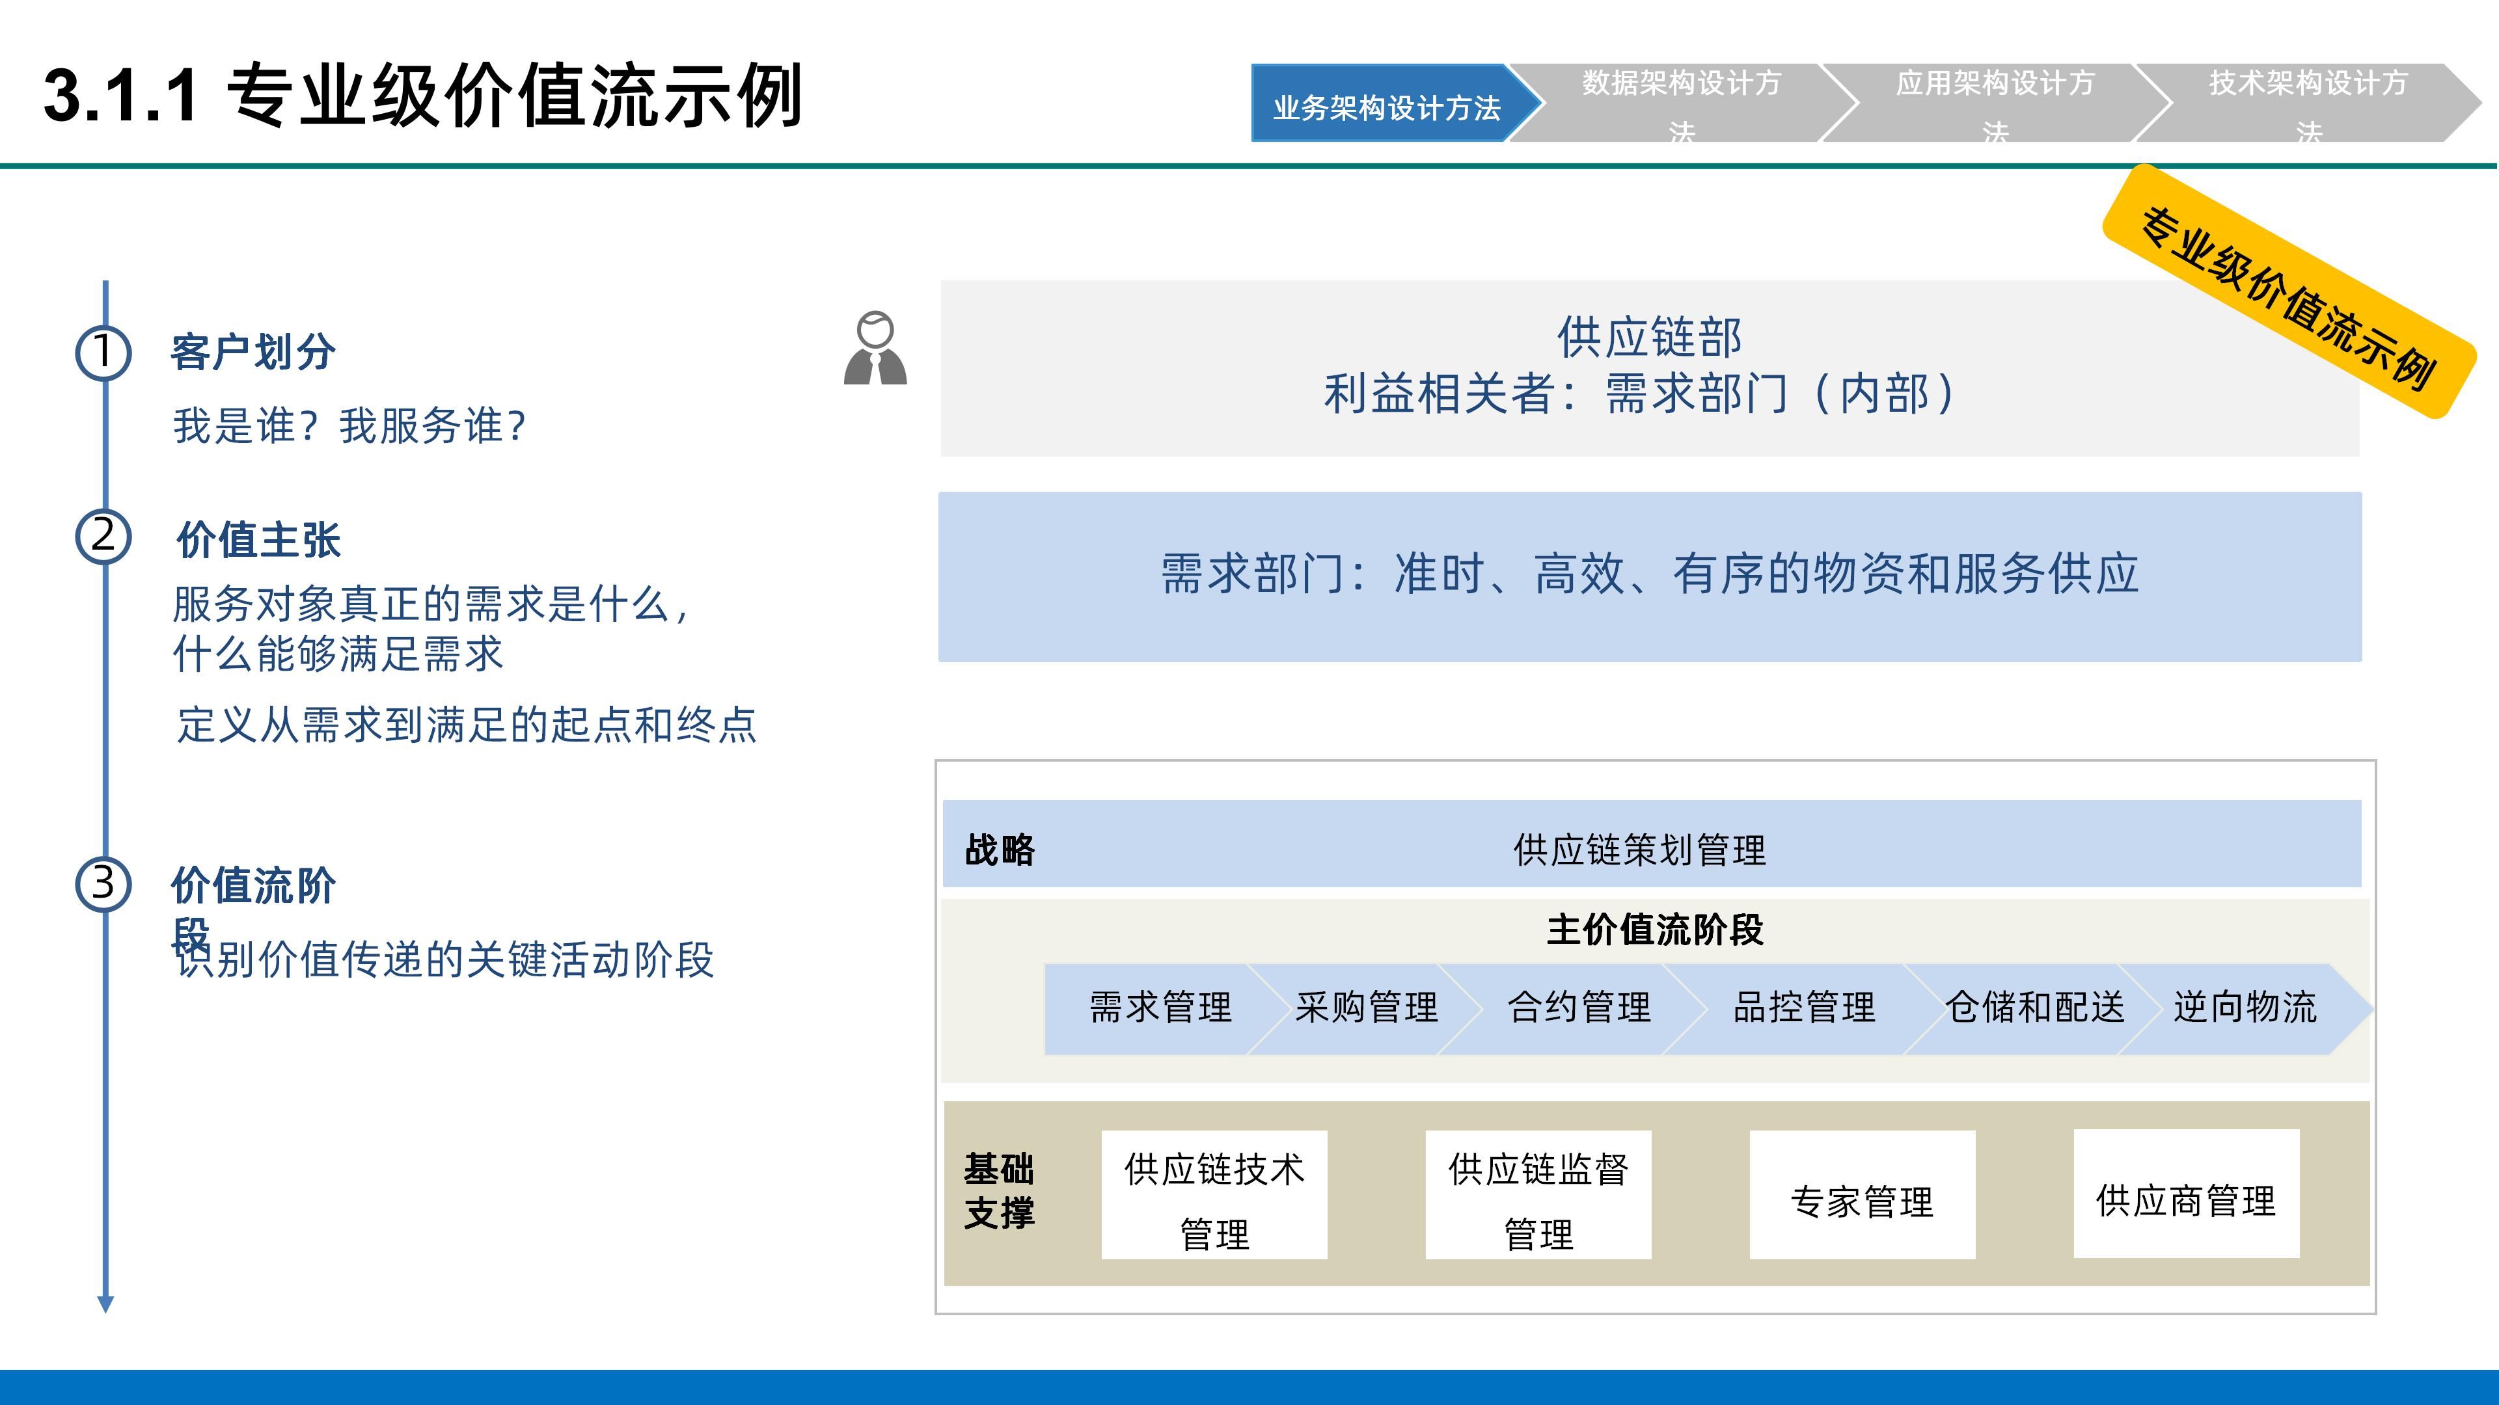Select the 应用架构设计方法 navigation step
Image resolution: width=2499 pixels, height=1405 pixels.
pyautogui.click(x=1995, y=104)
